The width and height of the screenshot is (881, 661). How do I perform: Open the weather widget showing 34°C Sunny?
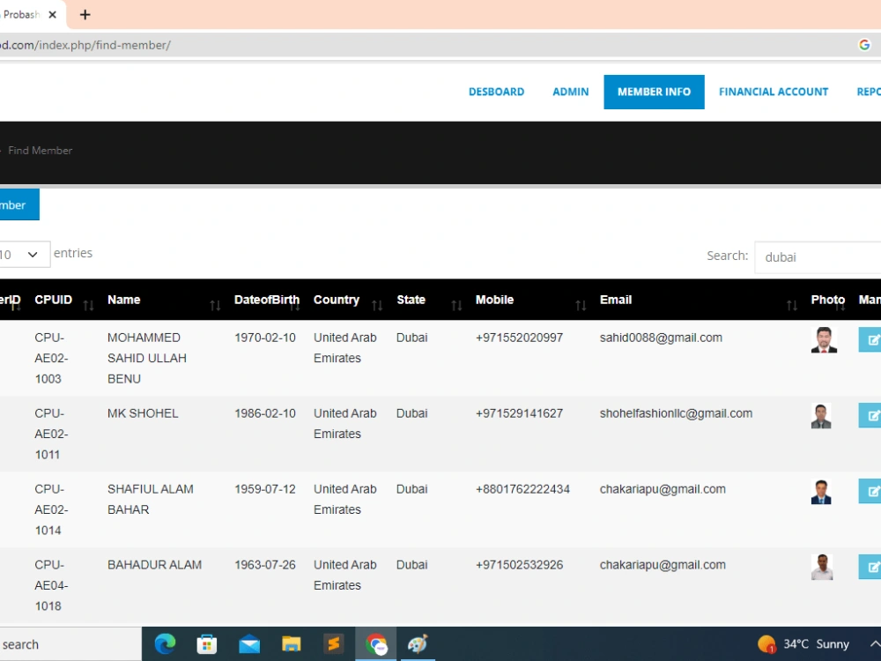click(x=803, y=644)
